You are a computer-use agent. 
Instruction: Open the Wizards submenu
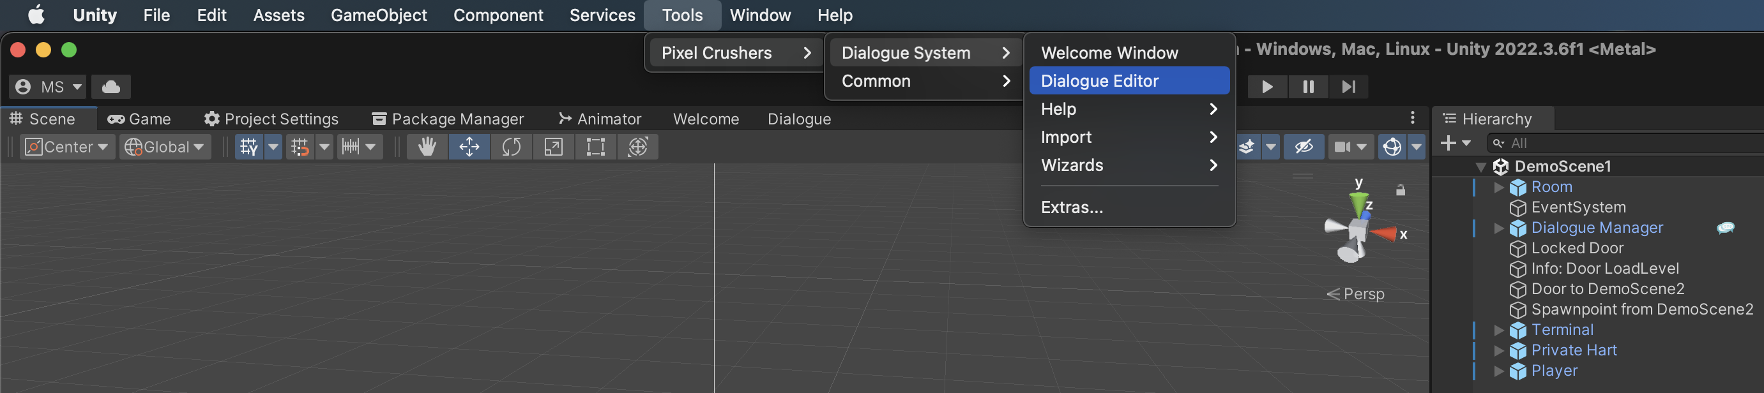[x=1129, y=165]
